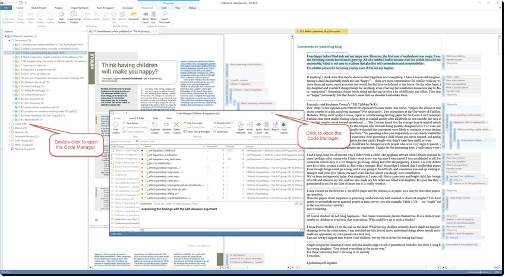Open the Tools & Support tab
Image resolution: width=505 pixels, height=277 pixels.
click(105, 8)
